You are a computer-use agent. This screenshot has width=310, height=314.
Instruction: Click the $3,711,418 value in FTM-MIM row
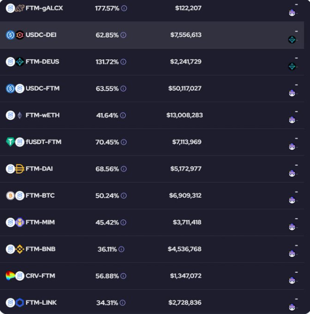click(187, 222)
